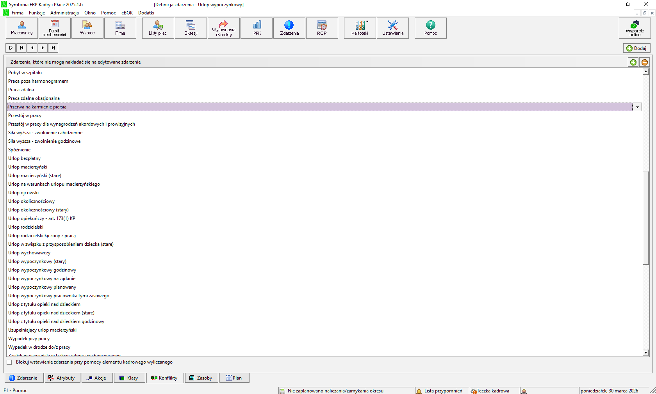Expand dropdown on Przerwa na karmienie piersią row
The image size is (656, 394).
637,107
